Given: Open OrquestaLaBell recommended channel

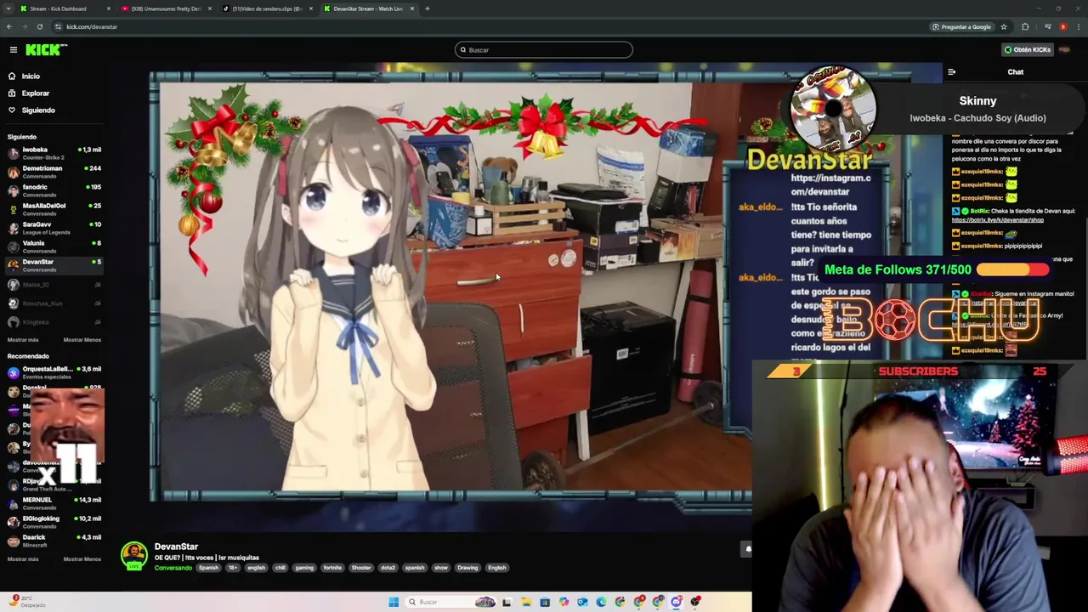Looking at the screenshot, I should [x=54, y=372].
